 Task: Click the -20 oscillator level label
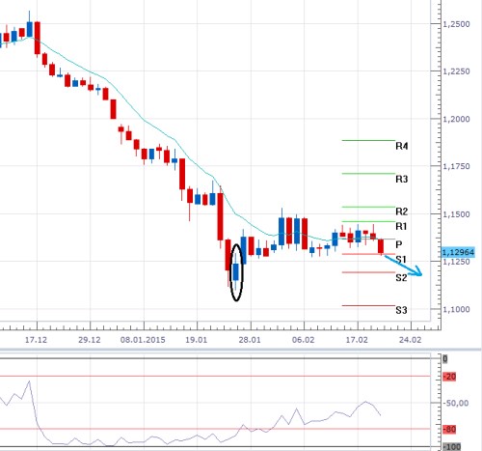(x=449, y=377)
